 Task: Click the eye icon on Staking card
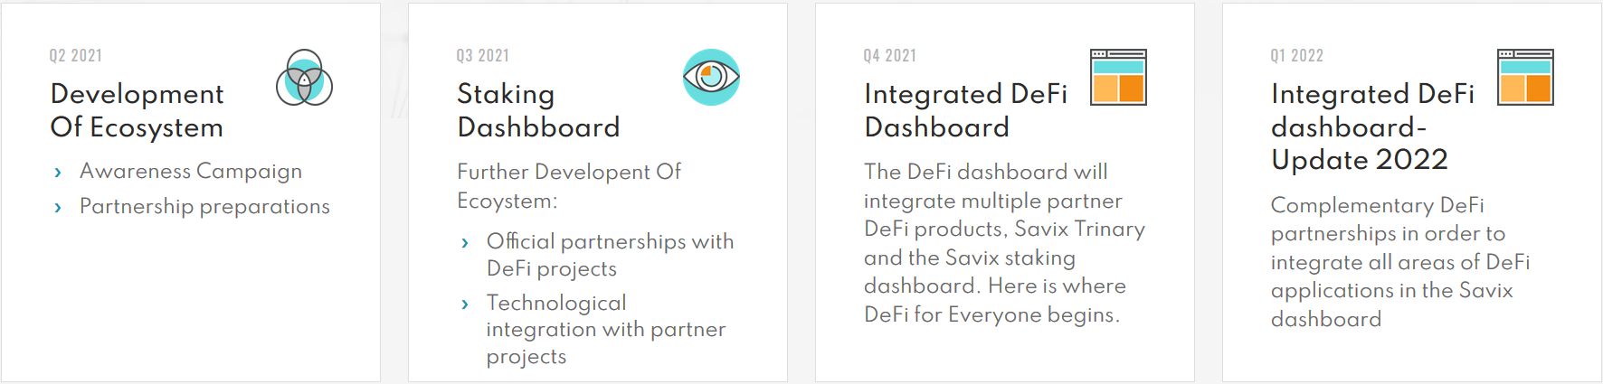(x=711, y=77)
